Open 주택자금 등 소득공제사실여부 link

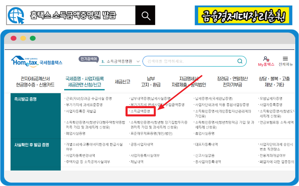tap(88, 162)
